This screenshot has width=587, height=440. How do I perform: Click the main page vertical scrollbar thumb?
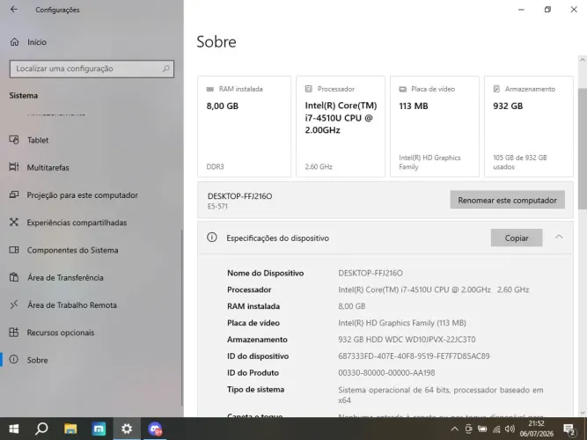582,149
